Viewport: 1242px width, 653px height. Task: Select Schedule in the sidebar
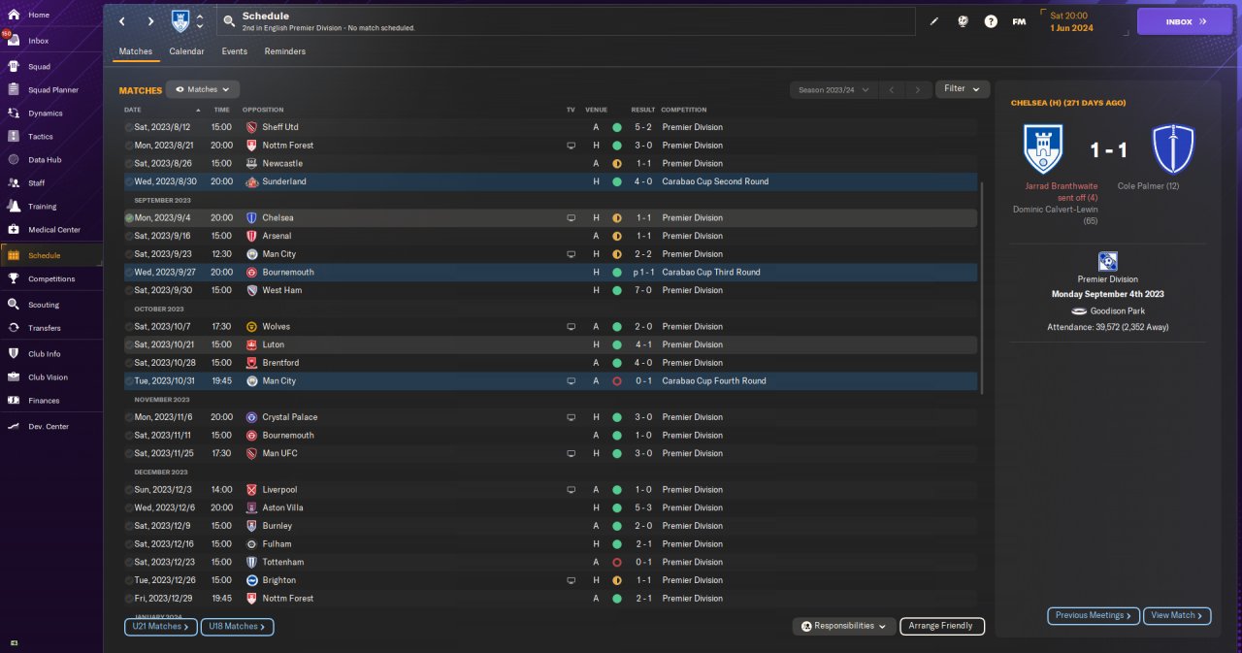(x=50, y=255)
